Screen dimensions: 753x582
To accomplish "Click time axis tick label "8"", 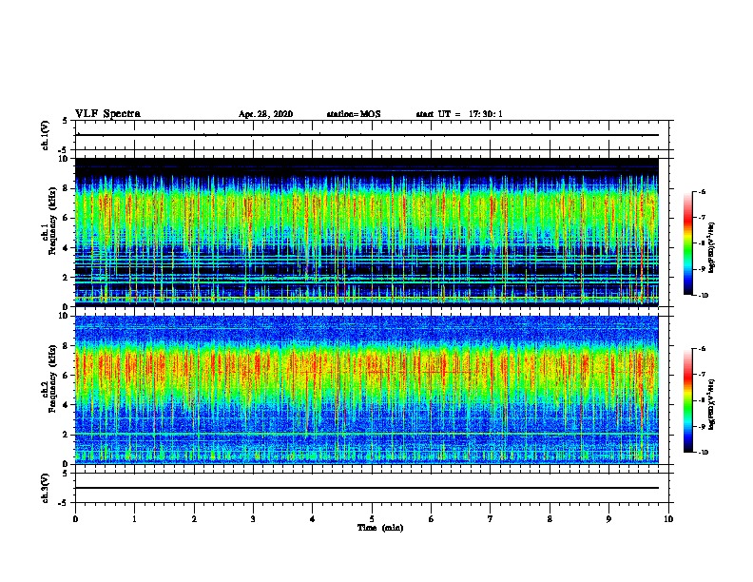I will 550,519.
